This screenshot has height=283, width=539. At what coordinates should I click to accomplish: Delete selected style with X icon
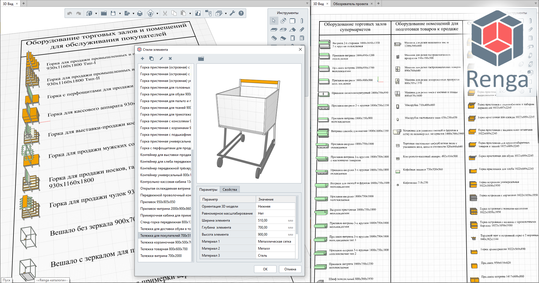[x=170, y=58]
